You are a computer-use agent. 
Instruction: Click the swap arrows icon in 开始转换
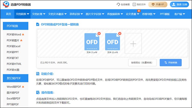[x=166, y=63]
